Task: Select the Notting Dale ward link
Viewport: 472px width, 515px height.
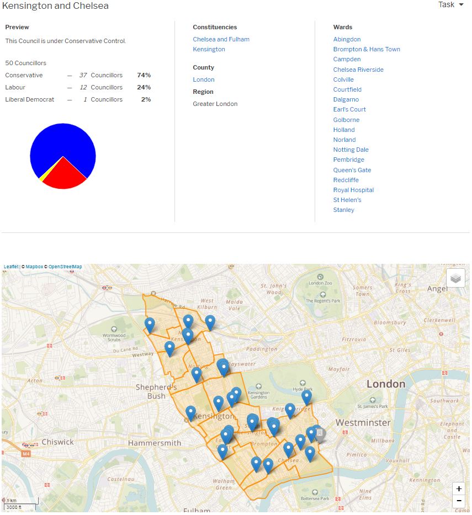Action: point(351,150)
